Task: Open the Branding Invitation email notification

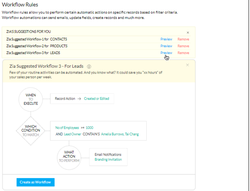Action: pyautogui.click(x=108, y=159)
